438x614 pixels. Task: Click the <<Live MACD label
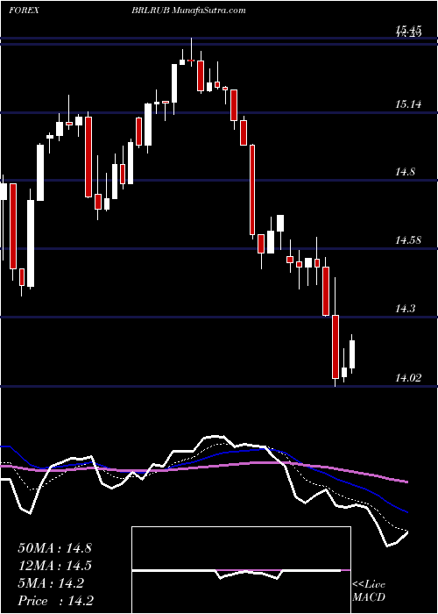click(x=369, y=591)
